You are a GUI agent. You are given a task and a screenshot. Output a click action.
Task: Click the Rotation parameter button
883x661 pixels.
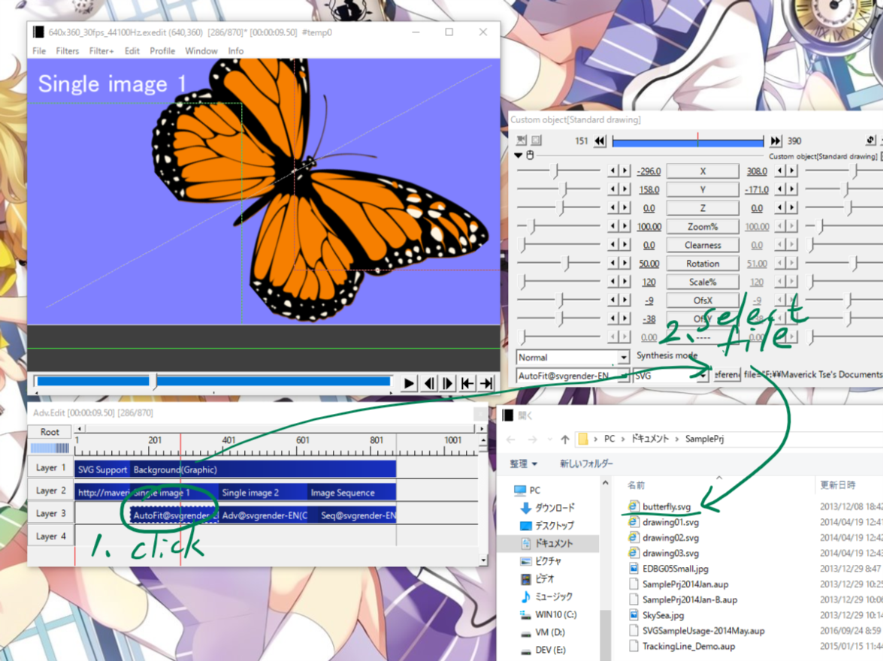[x=703, y=264]
